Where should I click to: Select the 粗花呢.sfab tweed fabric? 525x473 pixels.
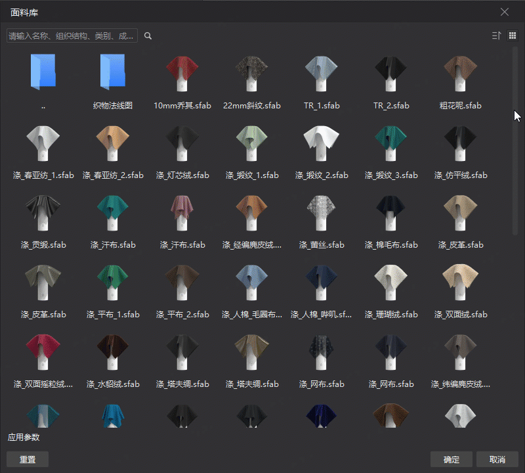(461, 74)
